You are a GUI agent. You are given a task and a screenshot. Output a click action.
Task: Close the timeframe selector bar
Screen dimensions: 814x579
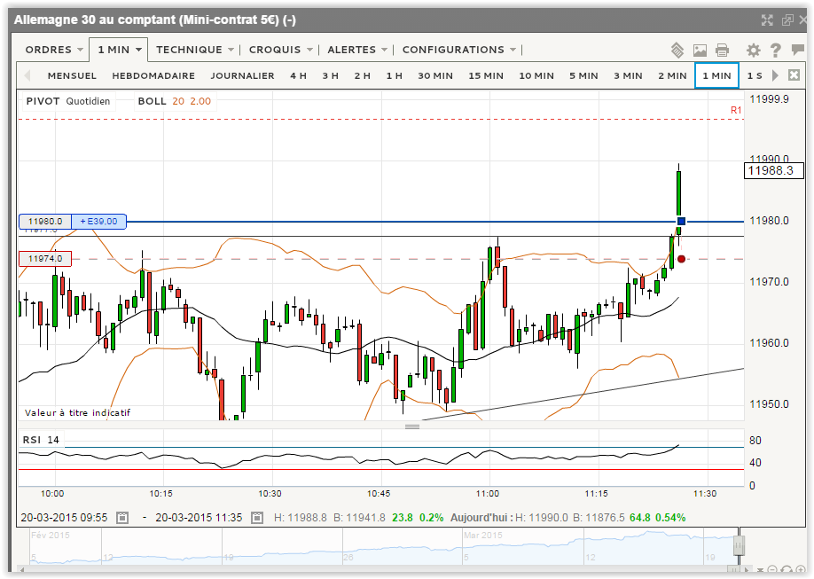pyautogui.click(x=794, y=75)
